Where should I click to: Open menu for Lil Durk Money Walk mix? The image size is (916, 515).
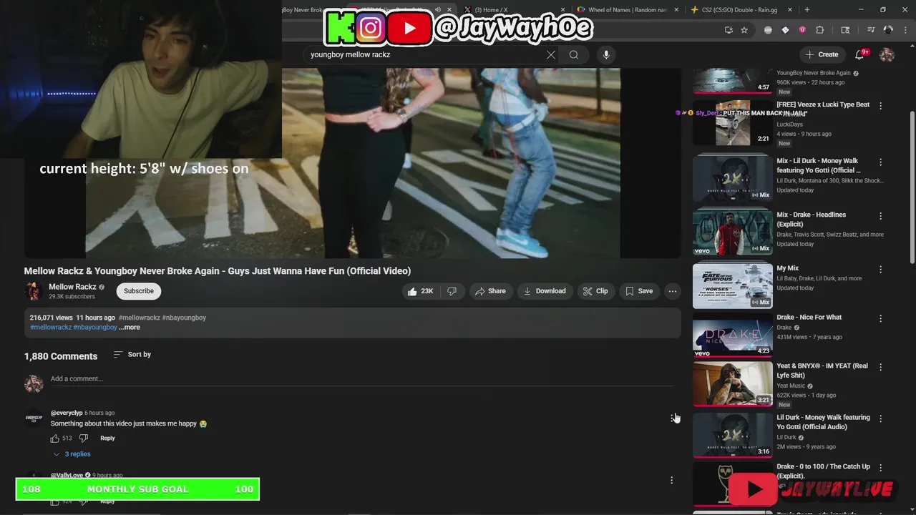881,162
